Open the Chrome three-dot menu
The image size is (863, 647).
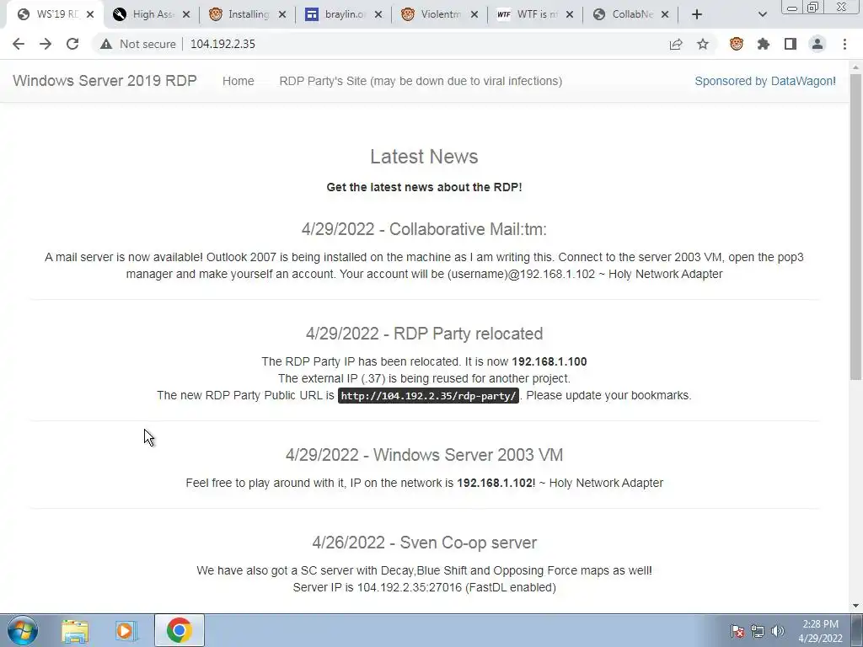click(844, 44)
